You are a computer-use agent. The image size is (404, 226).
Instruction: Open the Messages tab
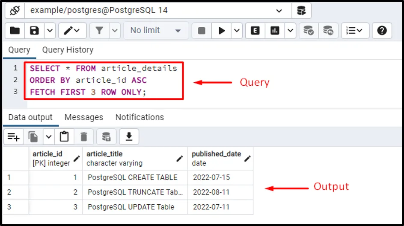pos(84,117)
